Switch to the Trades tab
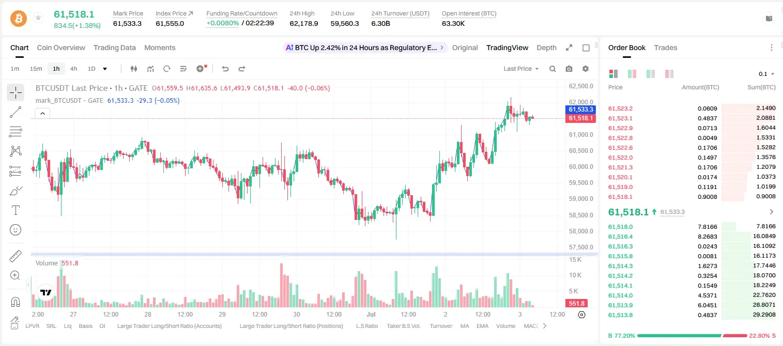The height and width of the screenshot is (346, 783). point(666,48)
